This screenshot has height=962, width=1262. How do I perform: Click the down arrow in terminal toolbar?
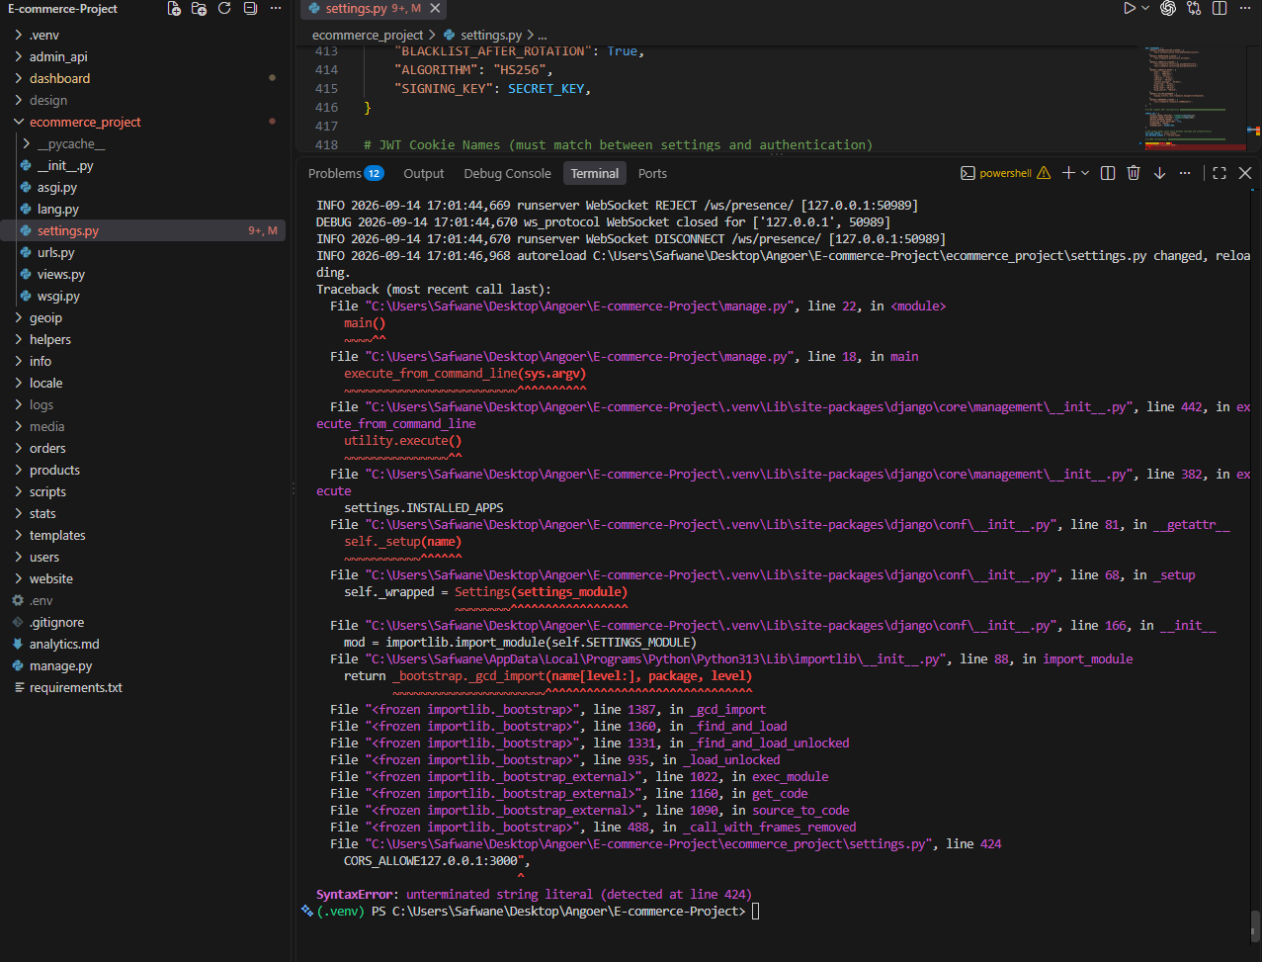pyautogui.click(x=1159, y=173)
